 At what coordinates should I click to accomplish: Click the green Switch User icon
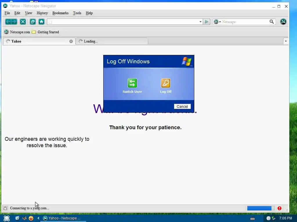[x=132, y=83]
